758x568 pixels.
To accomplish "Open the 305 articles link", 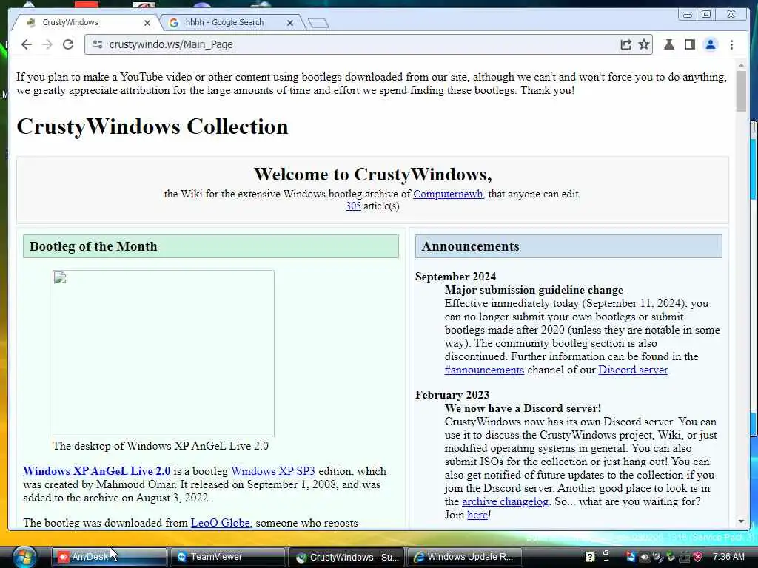I will pyautogui.click(x=353, y=206).
